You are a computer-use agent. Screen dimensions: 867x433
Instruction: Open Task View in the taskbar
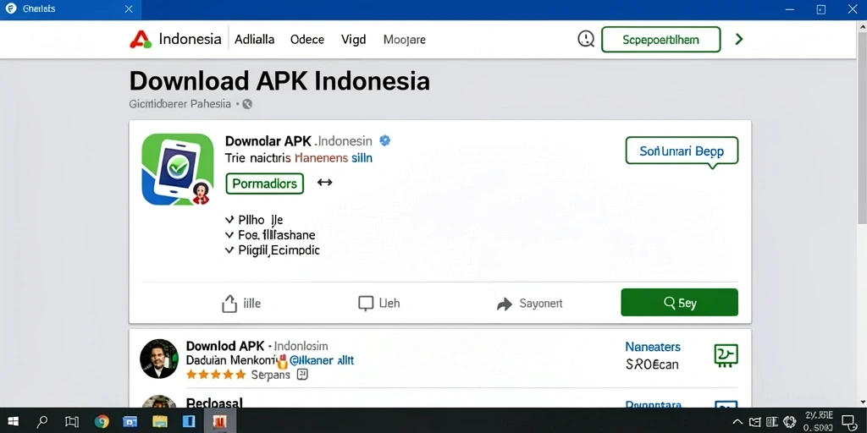[71, 421]
